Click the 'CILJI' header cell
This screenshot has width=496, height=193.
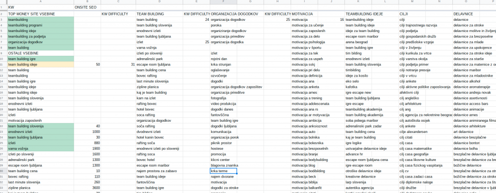coord(412,14)
